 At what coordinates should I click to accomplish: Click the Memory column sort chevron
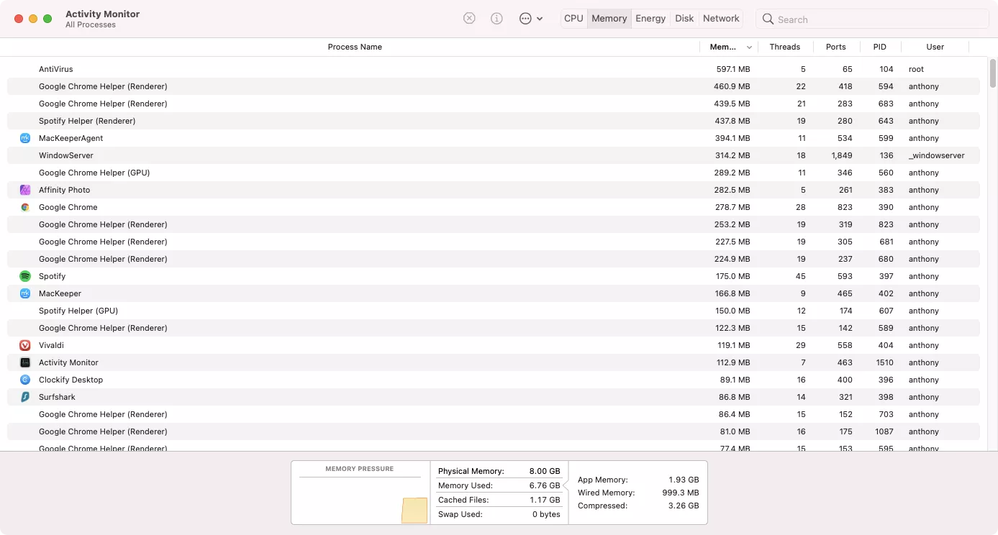(x=748, y=47)
